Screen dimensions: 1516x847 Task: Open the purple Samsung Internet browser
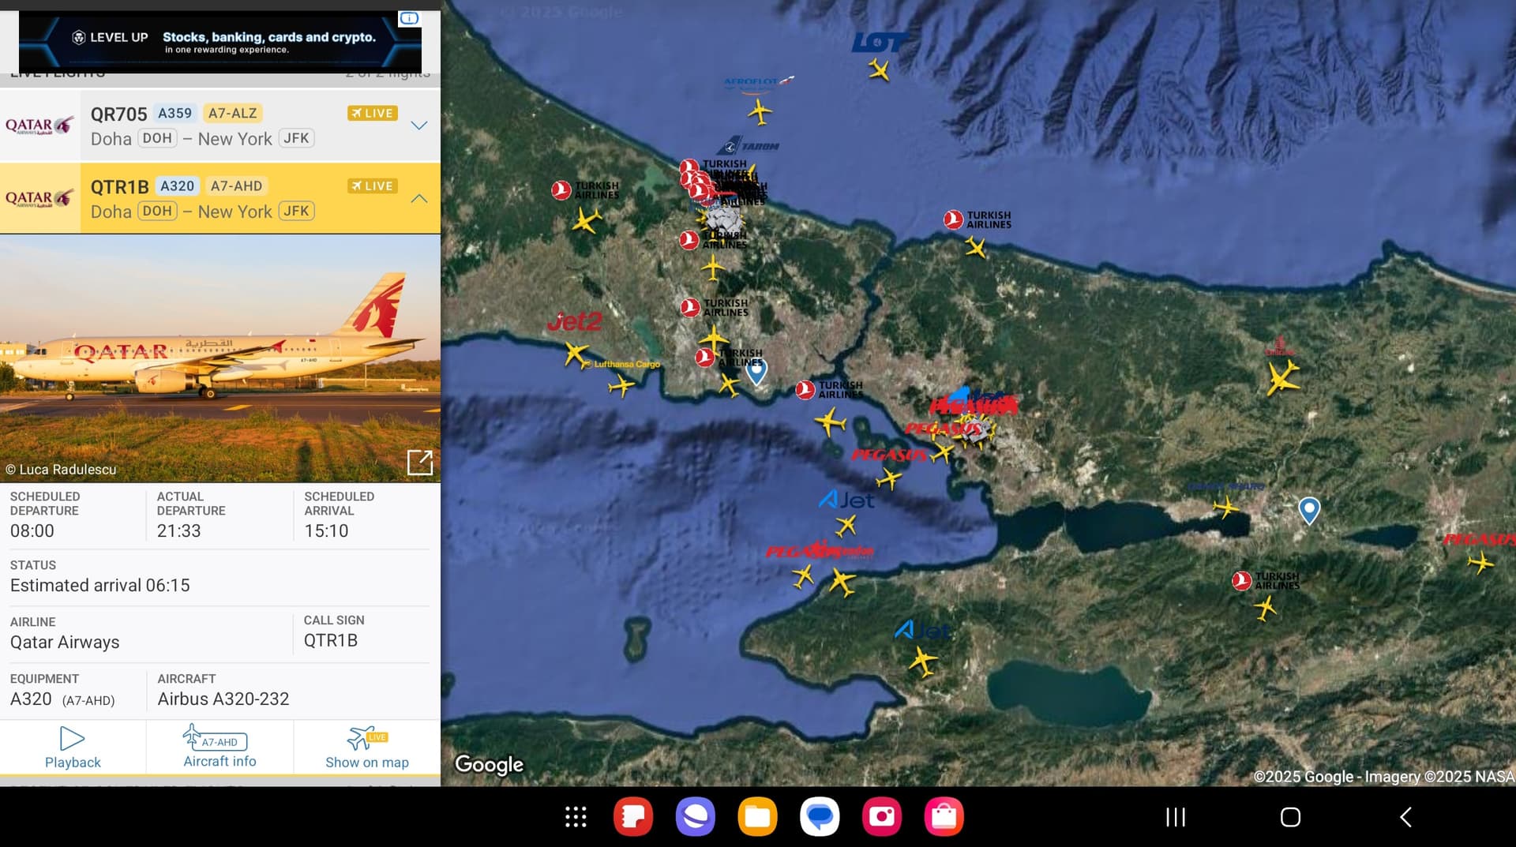point(696,816)
